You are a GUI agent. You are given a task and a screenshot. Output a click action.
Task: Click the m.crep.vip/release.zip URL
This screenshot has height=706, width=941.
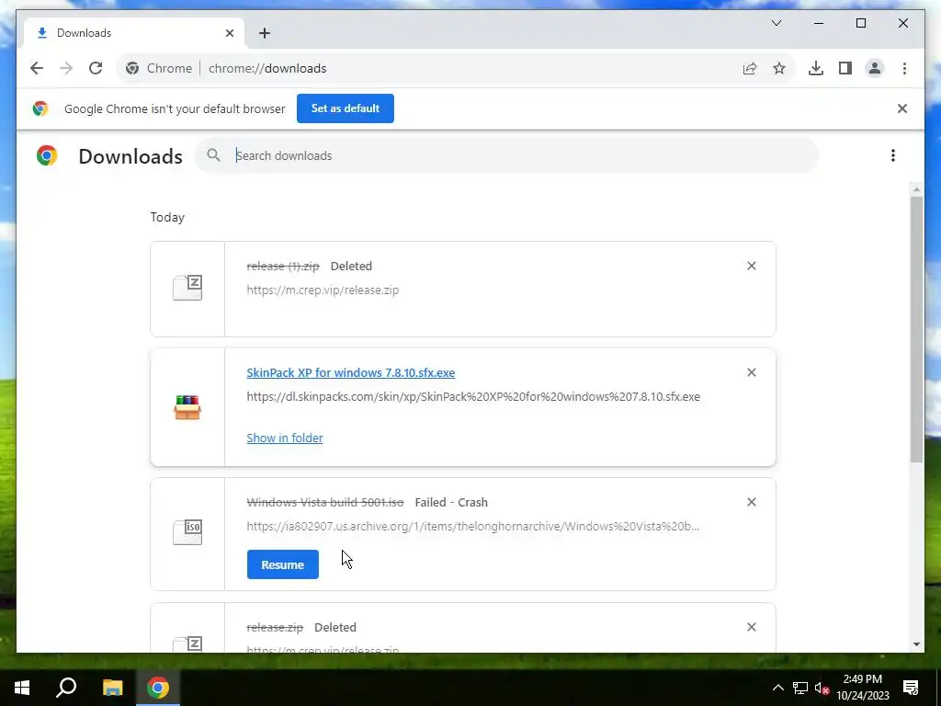tap(323, 290)
